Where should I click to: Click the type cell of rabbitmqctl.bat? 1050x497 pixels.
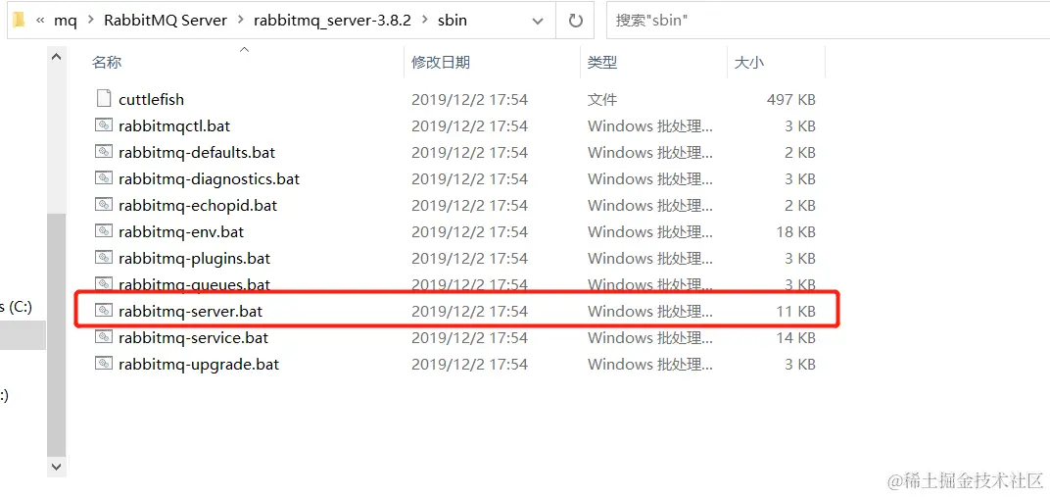point(650,125)
